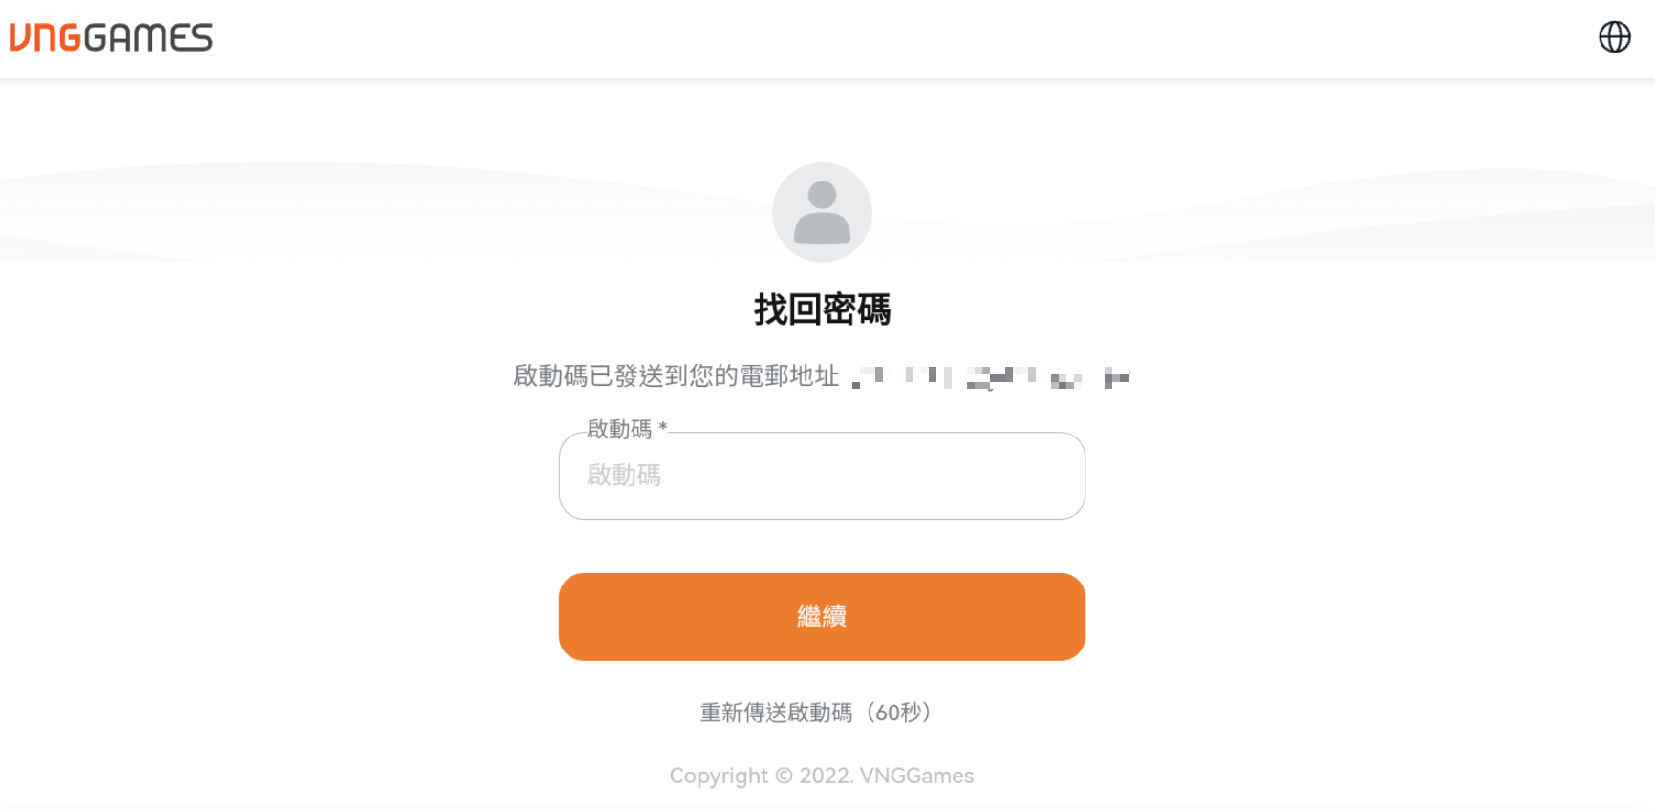
Task: Click the Copyright 2022 footer text
Action: point(822,776)
